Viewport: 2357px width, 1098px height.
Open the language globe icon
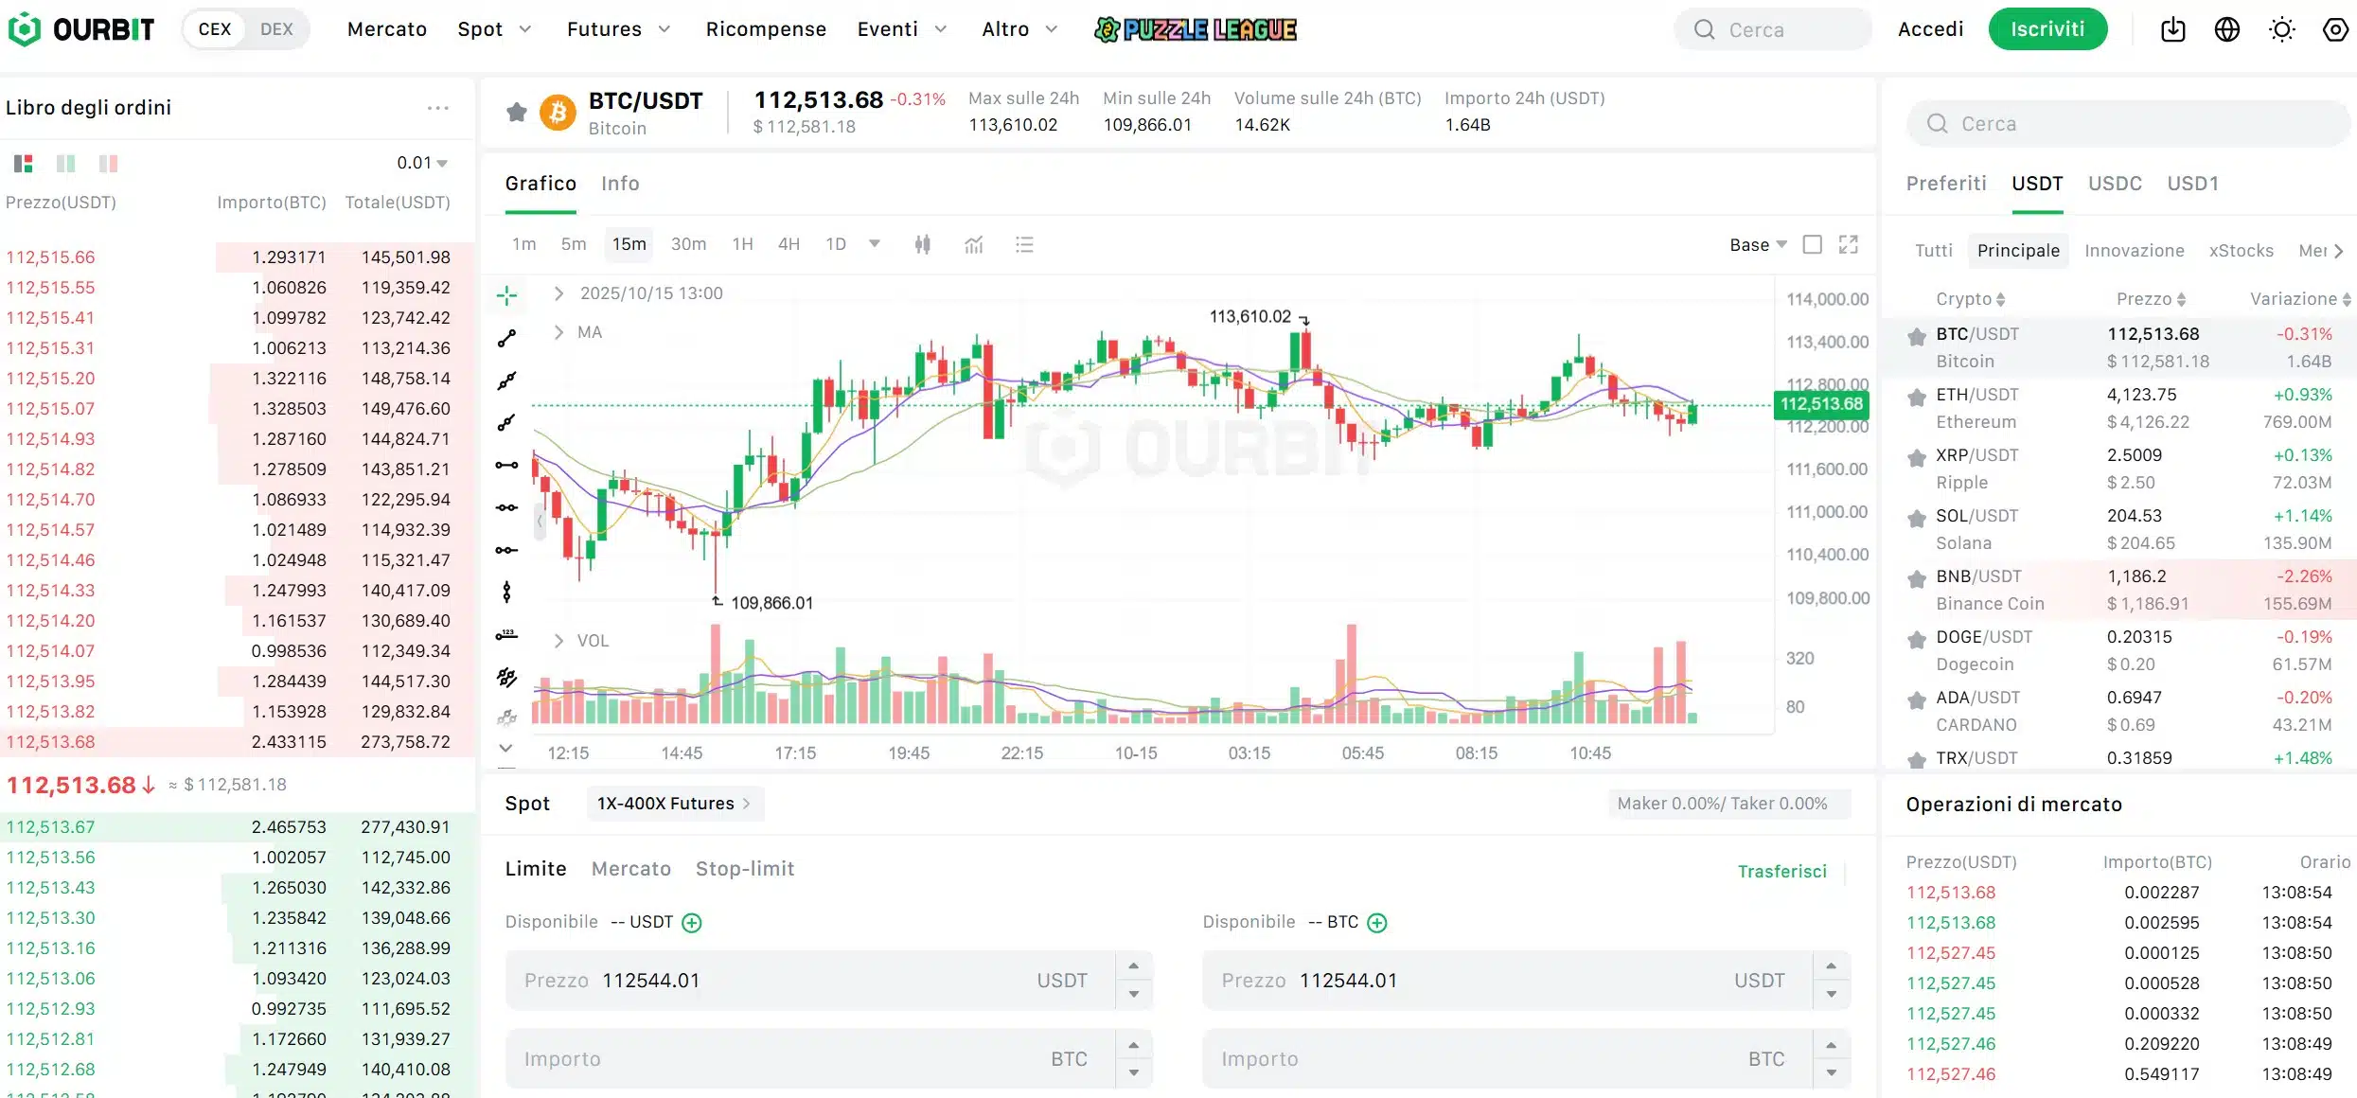pyautogui.click(x=2227, y=29)
